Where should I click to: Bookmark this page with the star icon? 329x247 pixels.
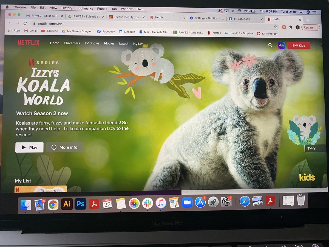tap(275, 27)
